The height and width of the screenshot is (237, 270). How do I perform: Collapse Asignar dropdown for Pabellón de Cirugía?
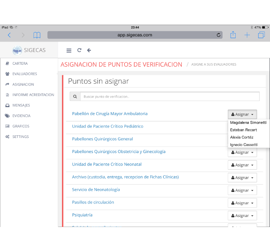pos(242,114)
